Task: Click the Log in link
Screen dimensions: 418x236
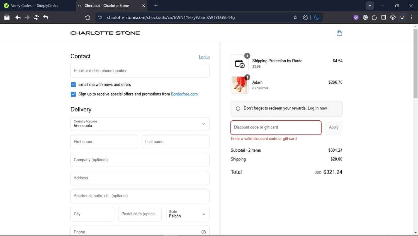Action: 204,57
